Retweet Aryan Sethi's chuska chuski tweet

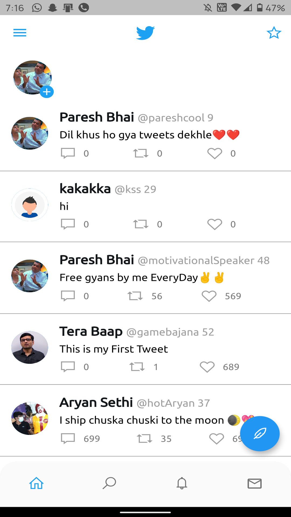pyautogui.click(x=144, y=439)
